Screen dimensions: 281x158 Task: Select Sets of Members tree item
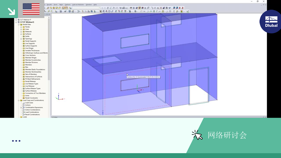(31, 74)
